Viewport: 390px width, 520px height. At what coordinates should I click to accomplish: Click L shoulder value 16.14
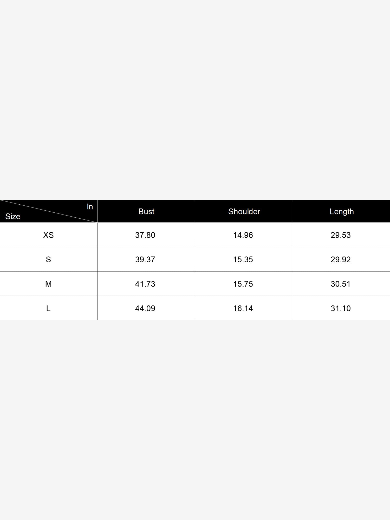pos(243,308)
